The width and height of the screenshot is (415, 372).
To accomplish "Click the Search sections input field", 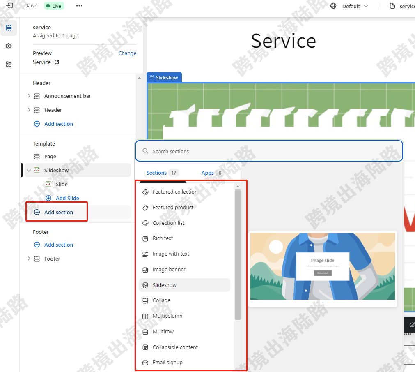I will 269,151.
